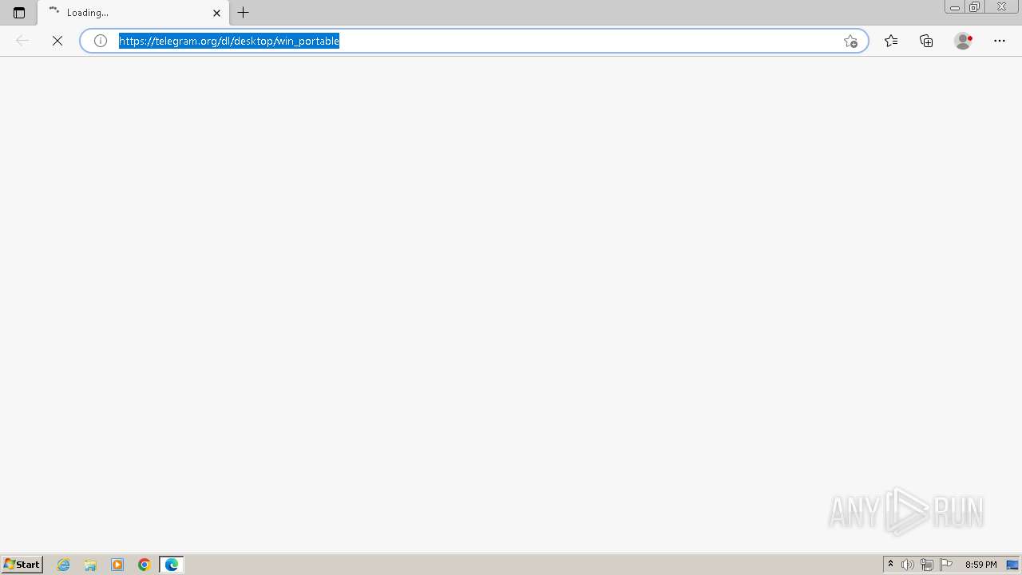Open Action Center flag icon

tap(946, 565)
